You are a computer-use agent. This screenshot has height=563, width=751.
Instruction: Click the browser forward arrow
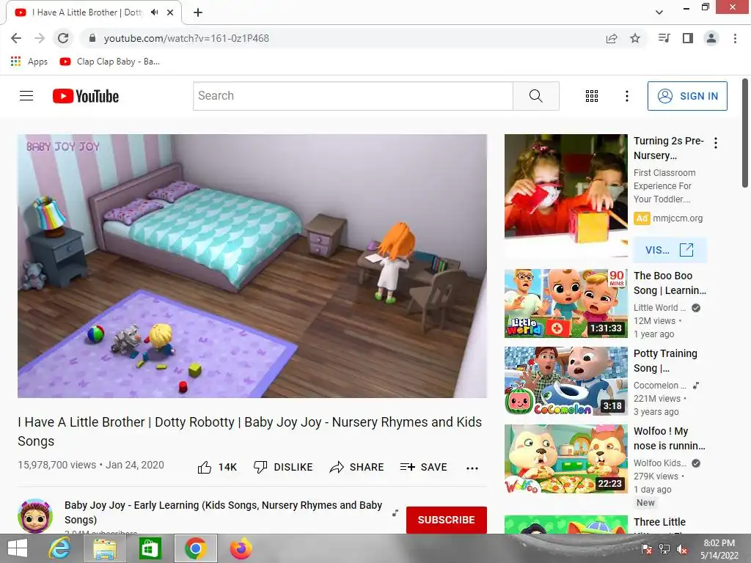pyautogui.click(x=40, y=38)
